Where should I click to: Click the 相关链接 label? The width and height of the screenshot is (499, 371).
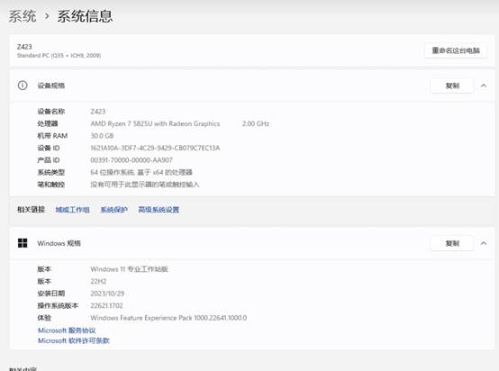pyautogui.click(x=31, y=210)
